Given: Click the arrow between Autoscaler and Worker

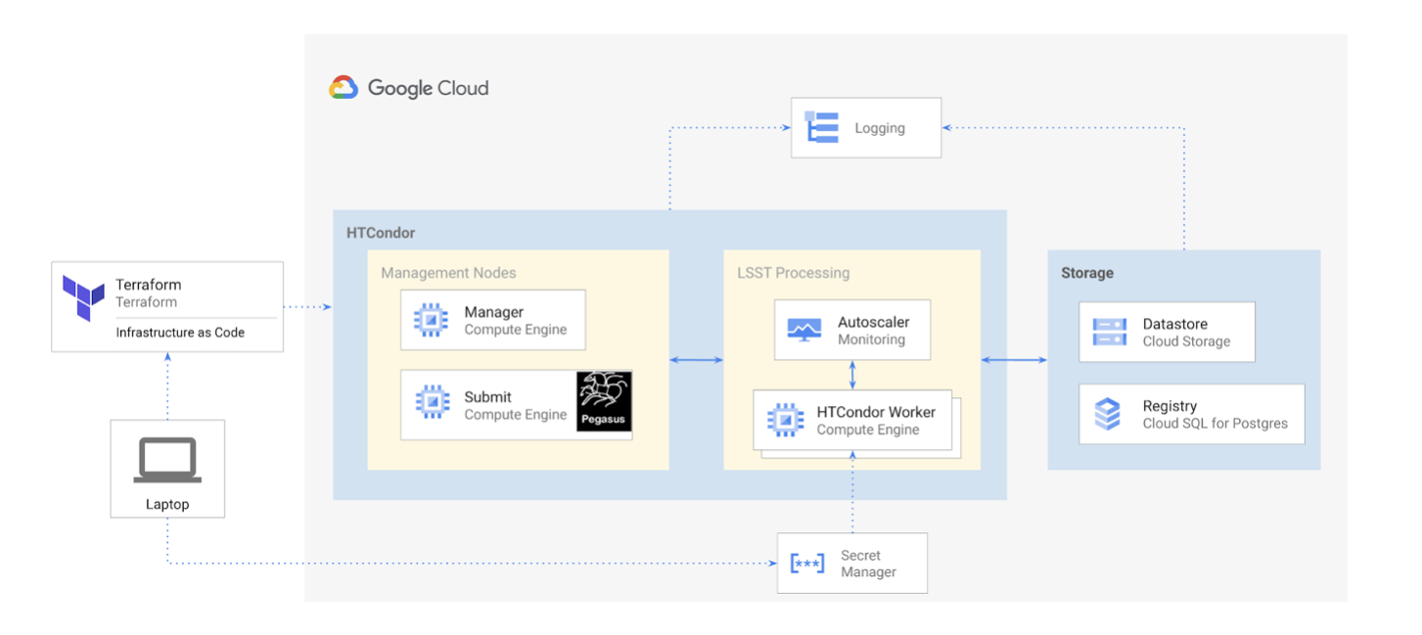Looking at the screenshot, I should (852, 375).
